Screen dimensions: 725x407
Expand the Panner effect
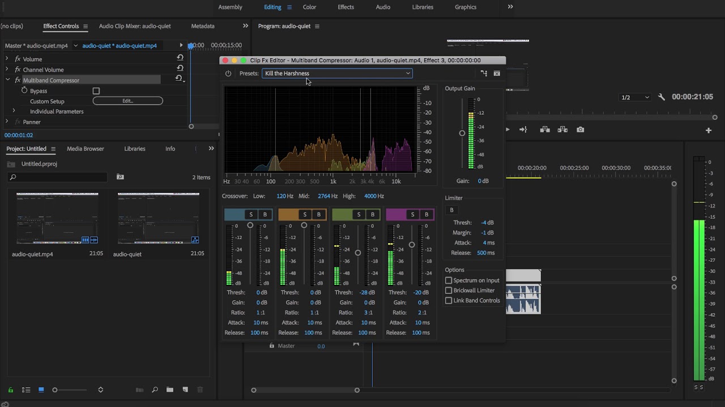pyautogui.click(x=7, y=122)
